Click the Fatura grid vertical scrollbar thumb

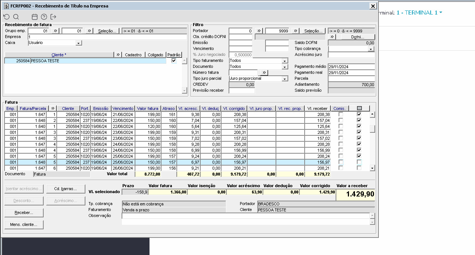point(372,129)
